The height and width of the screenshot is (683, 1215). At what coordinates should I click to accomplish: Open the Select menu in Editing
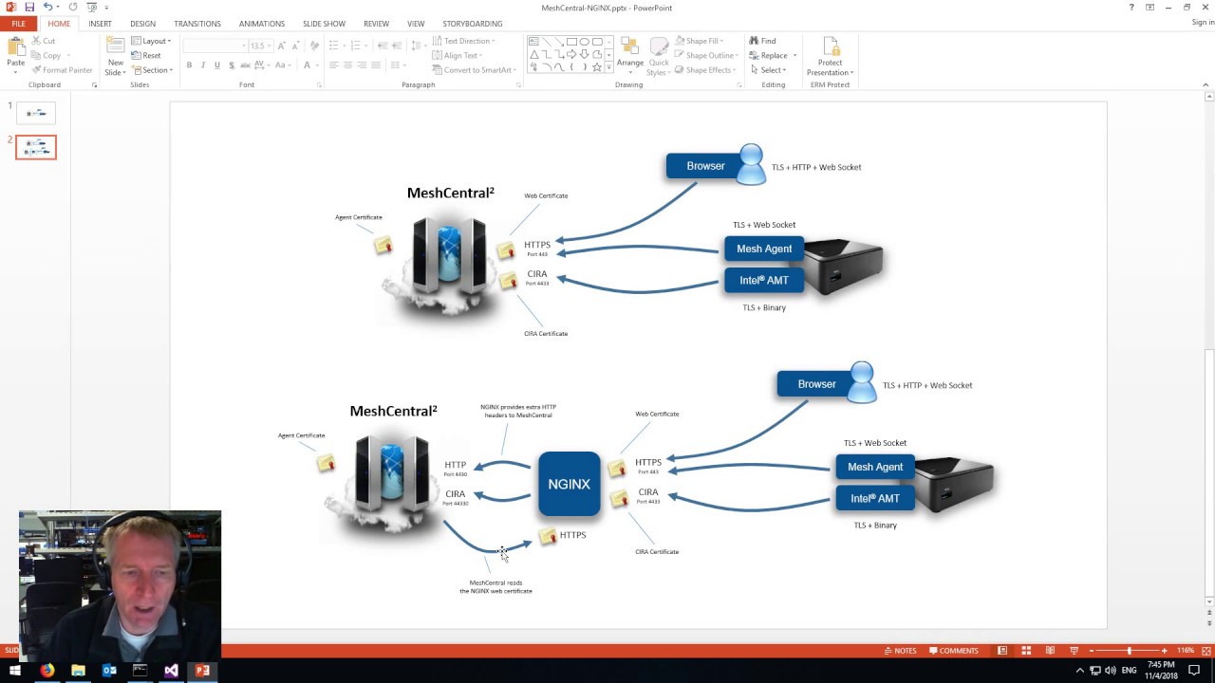(768, 70)
